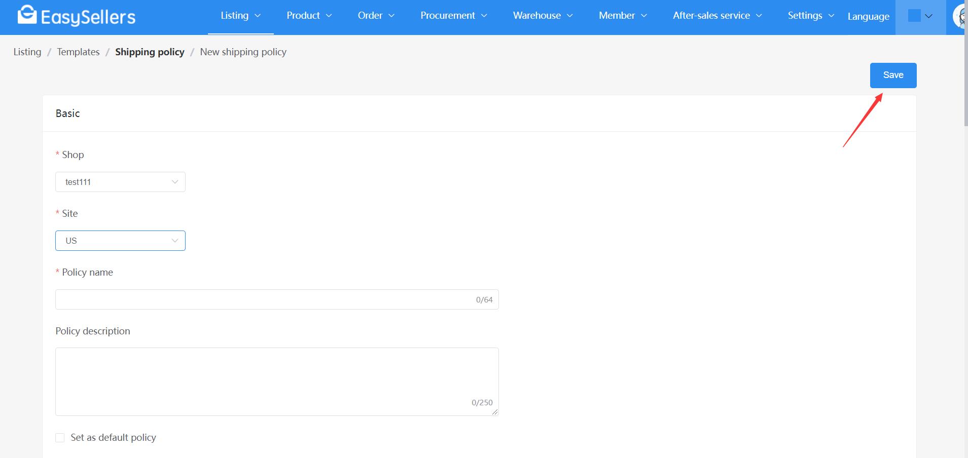Open the Listing menu
This screenshot has width=968, height=458.
[x=240, y=16]
